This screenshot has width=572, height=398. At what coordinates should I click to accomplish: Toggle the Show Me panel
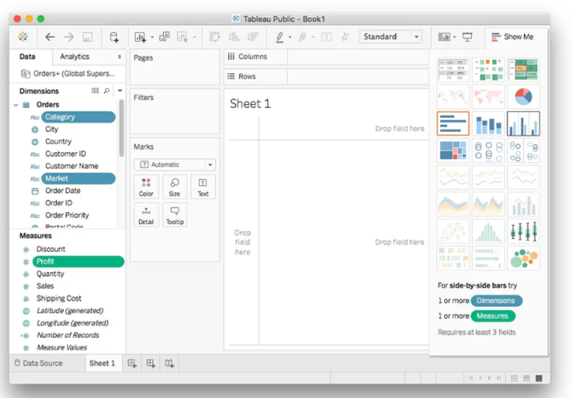tap(512, 37)
